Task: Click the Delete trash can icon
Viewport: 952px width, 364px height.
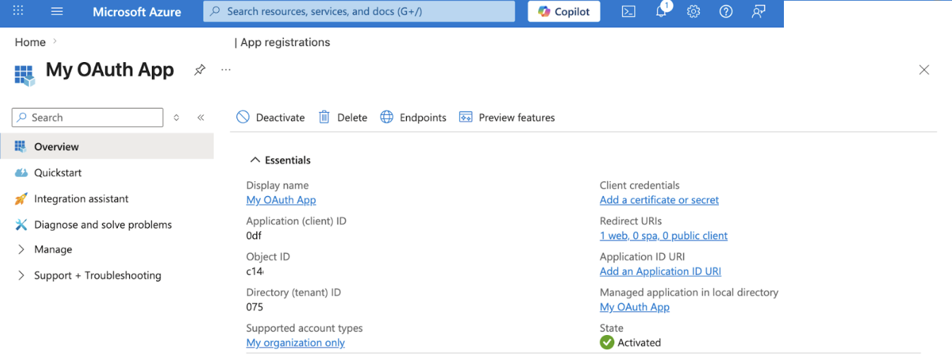Action: tap(324, 117)
